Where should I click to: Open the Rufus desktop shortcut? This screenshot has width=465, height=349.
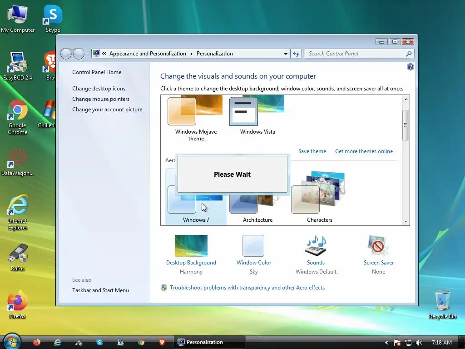click(x=18, y=257)
